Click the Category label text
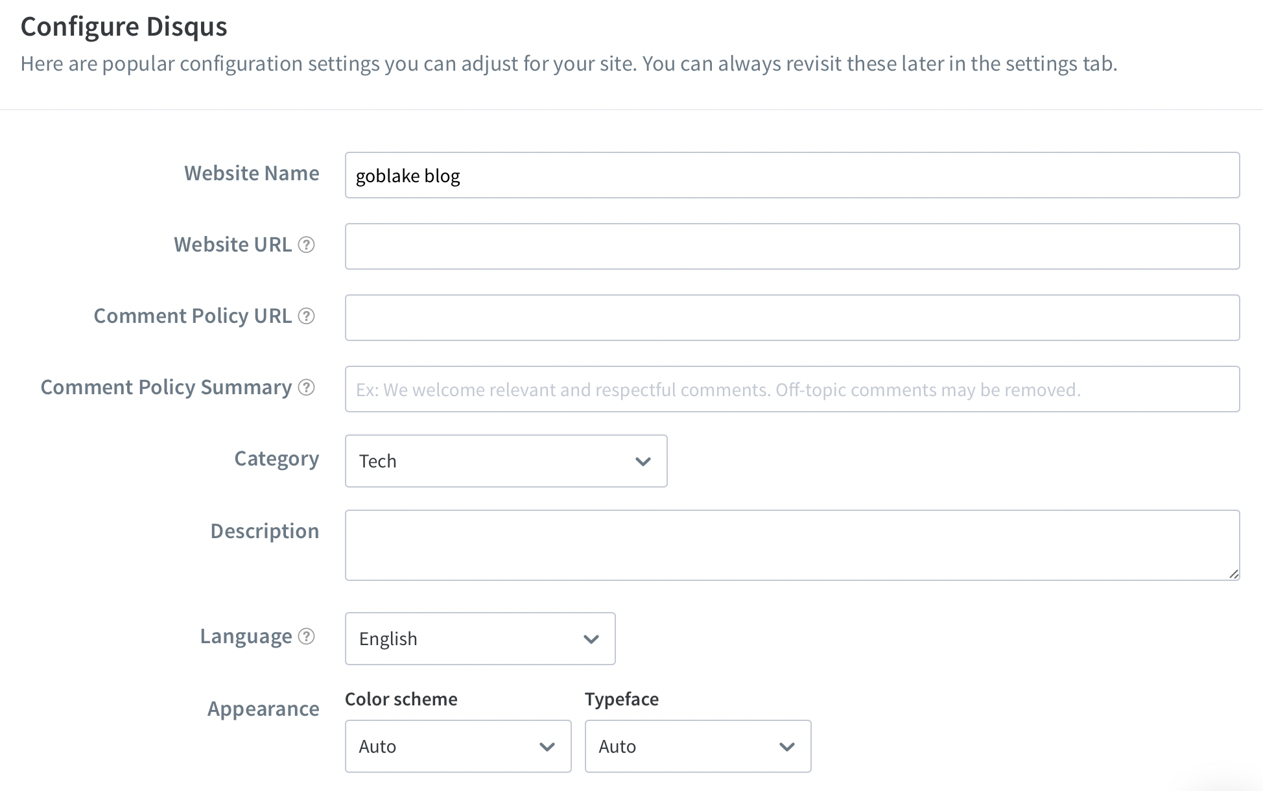The image size is (1263, 791). tap(276, 458)
